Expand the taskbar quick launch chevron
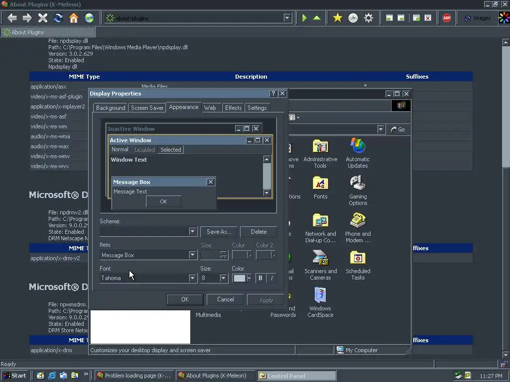Viewport: 510px width, 382px height. click(x=86, y=374)
